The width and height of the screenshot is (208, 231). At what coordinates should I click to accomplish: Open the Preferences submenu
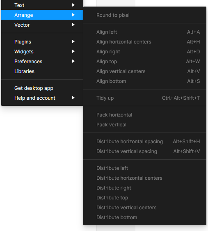point(42,62)
